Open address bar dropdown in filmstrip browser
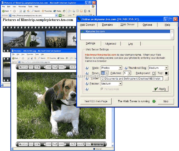Image resolution: width=179 pixels, height=151 pixels. (x=56, y=15)
